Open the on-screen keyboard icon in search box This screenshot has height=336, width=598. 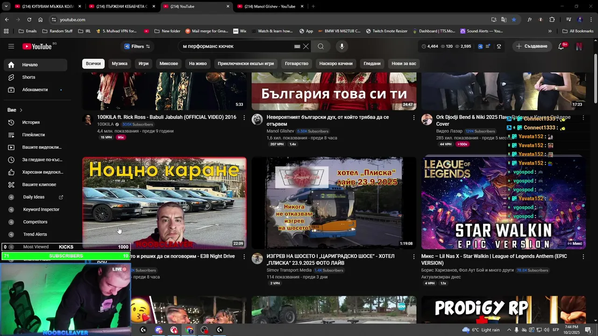[297, 46]
